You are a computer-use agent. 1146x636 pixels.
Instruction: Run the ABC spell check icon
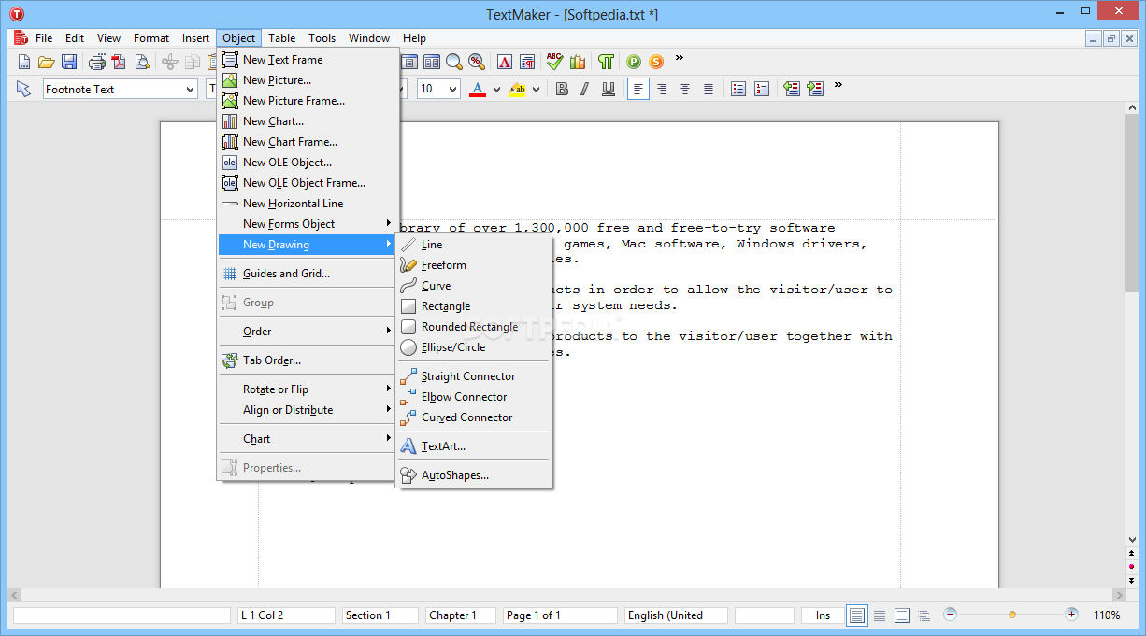click(555, 61)
